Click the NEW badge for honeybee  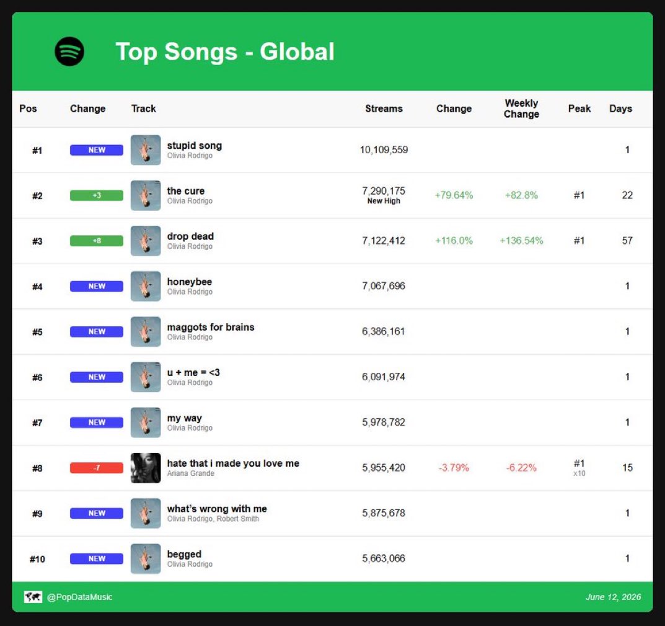pyautogui.click(x=97, y=286)
